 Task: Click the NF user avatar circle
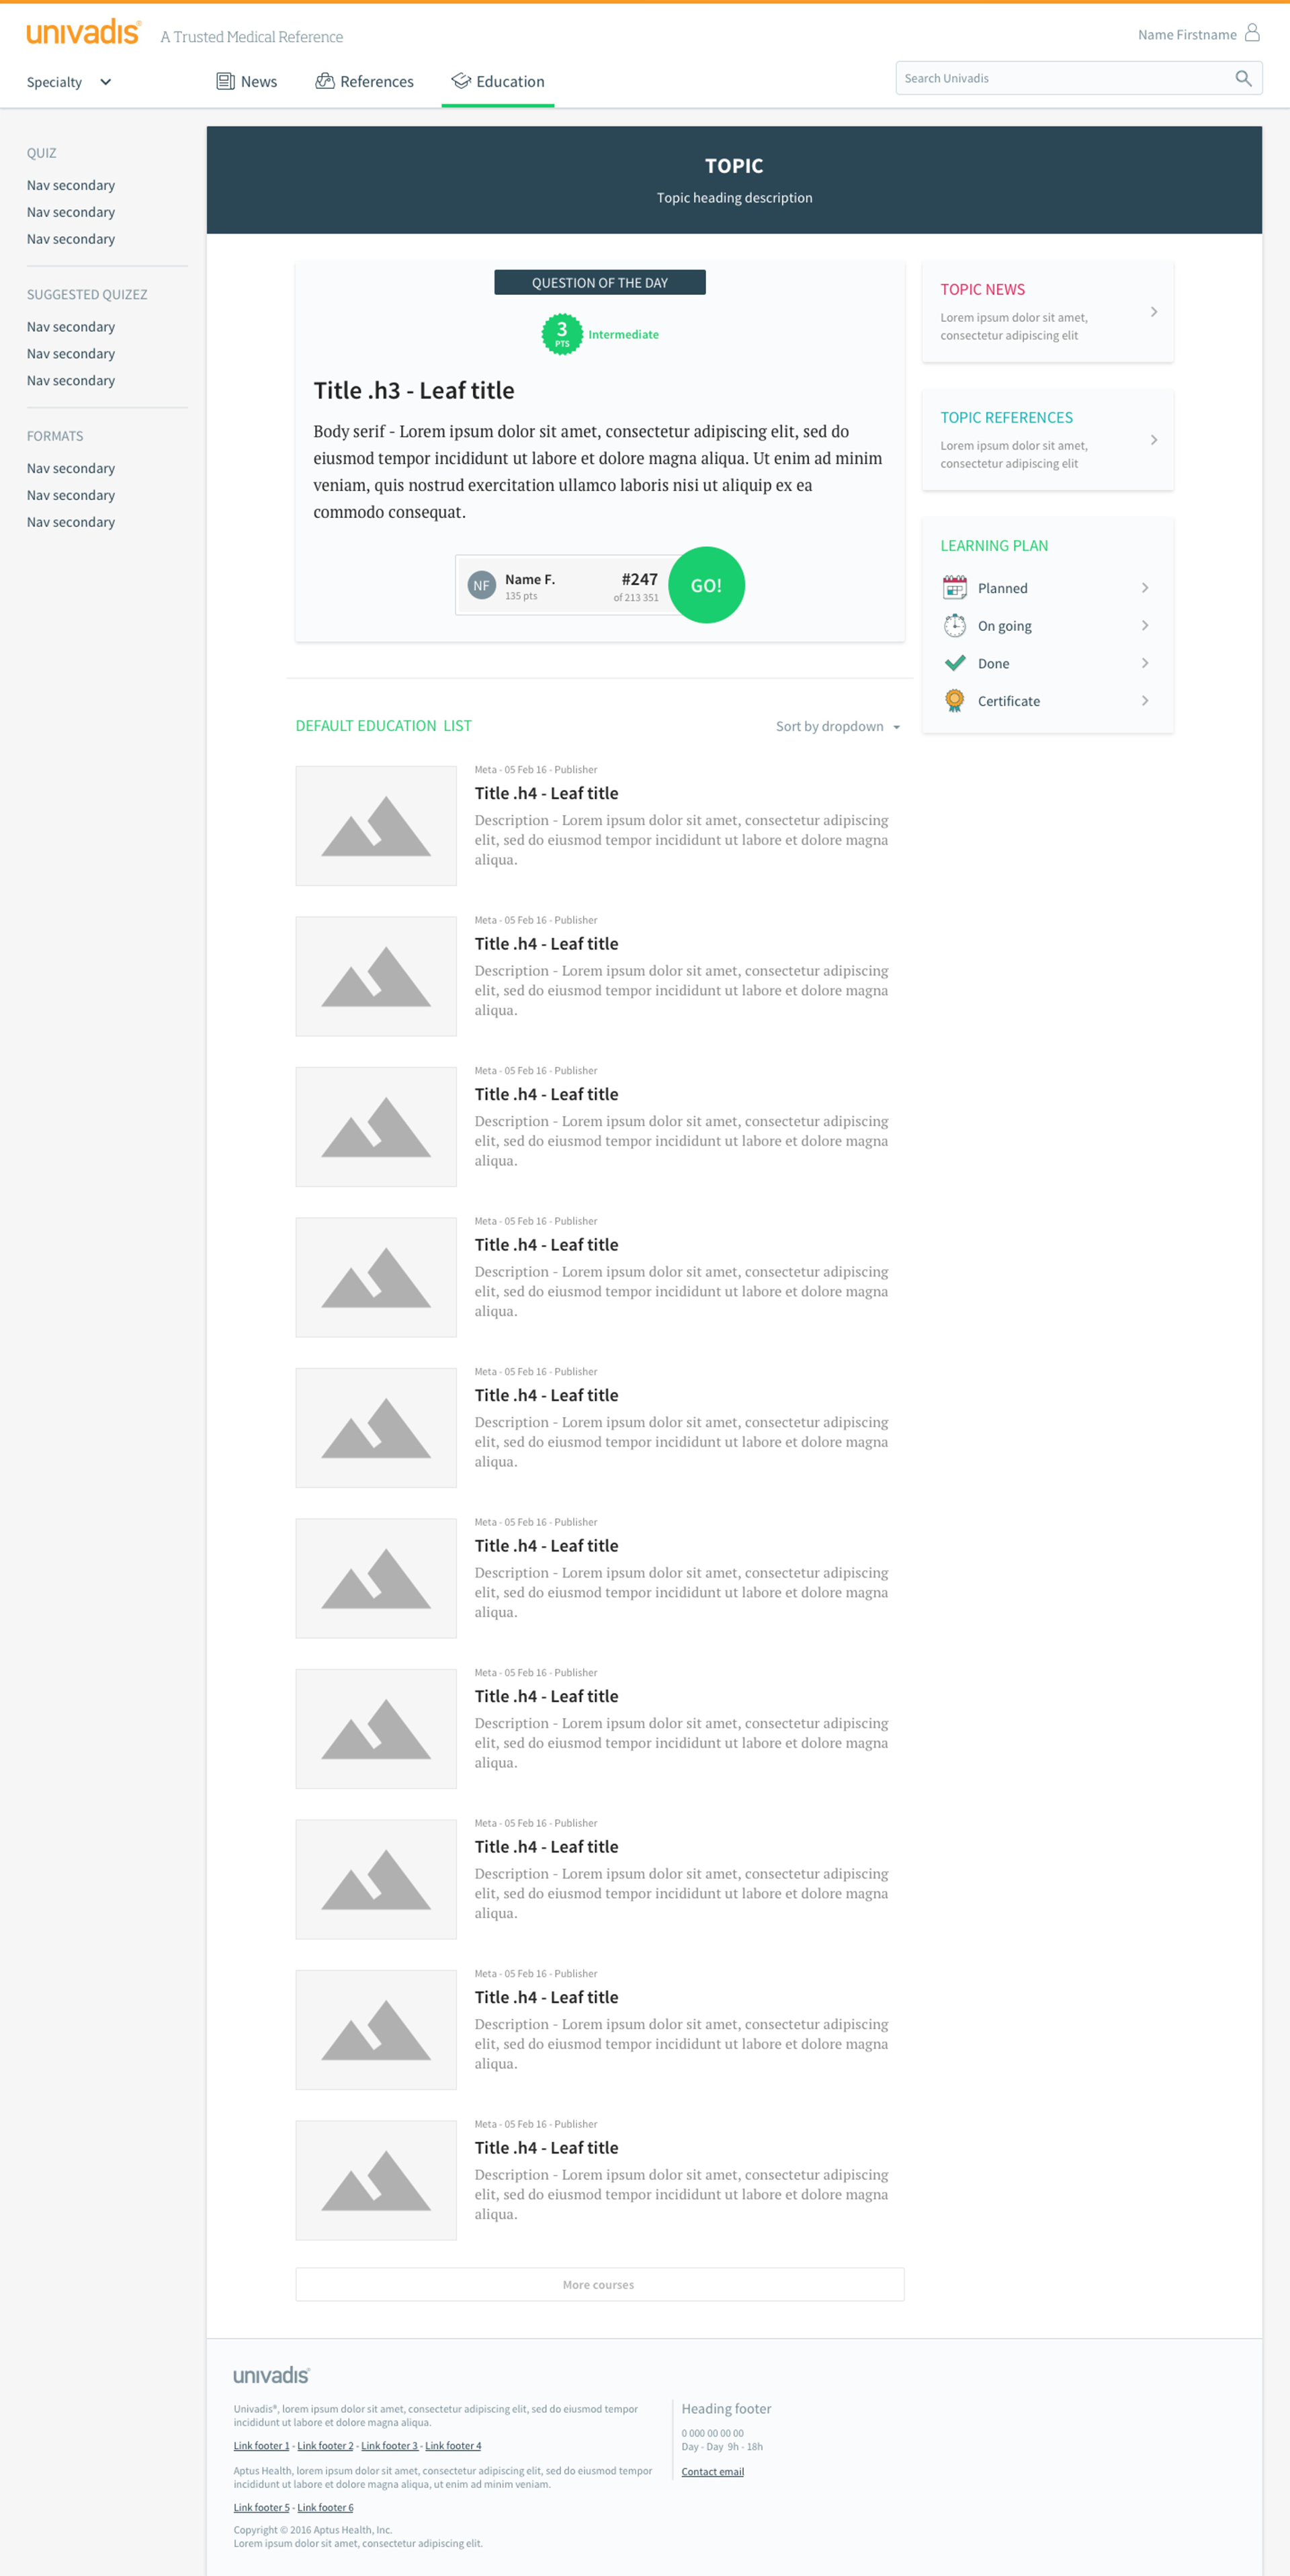click(481, 585)
